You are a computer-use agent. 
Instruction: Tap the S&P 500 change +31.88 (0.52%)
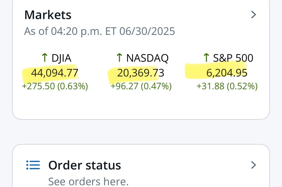227,86
